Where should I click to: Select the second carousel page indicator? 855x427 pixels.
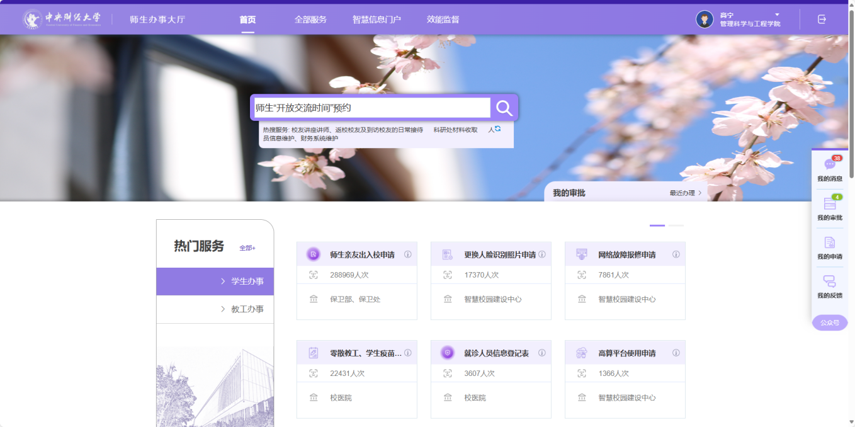click(676, 225)
